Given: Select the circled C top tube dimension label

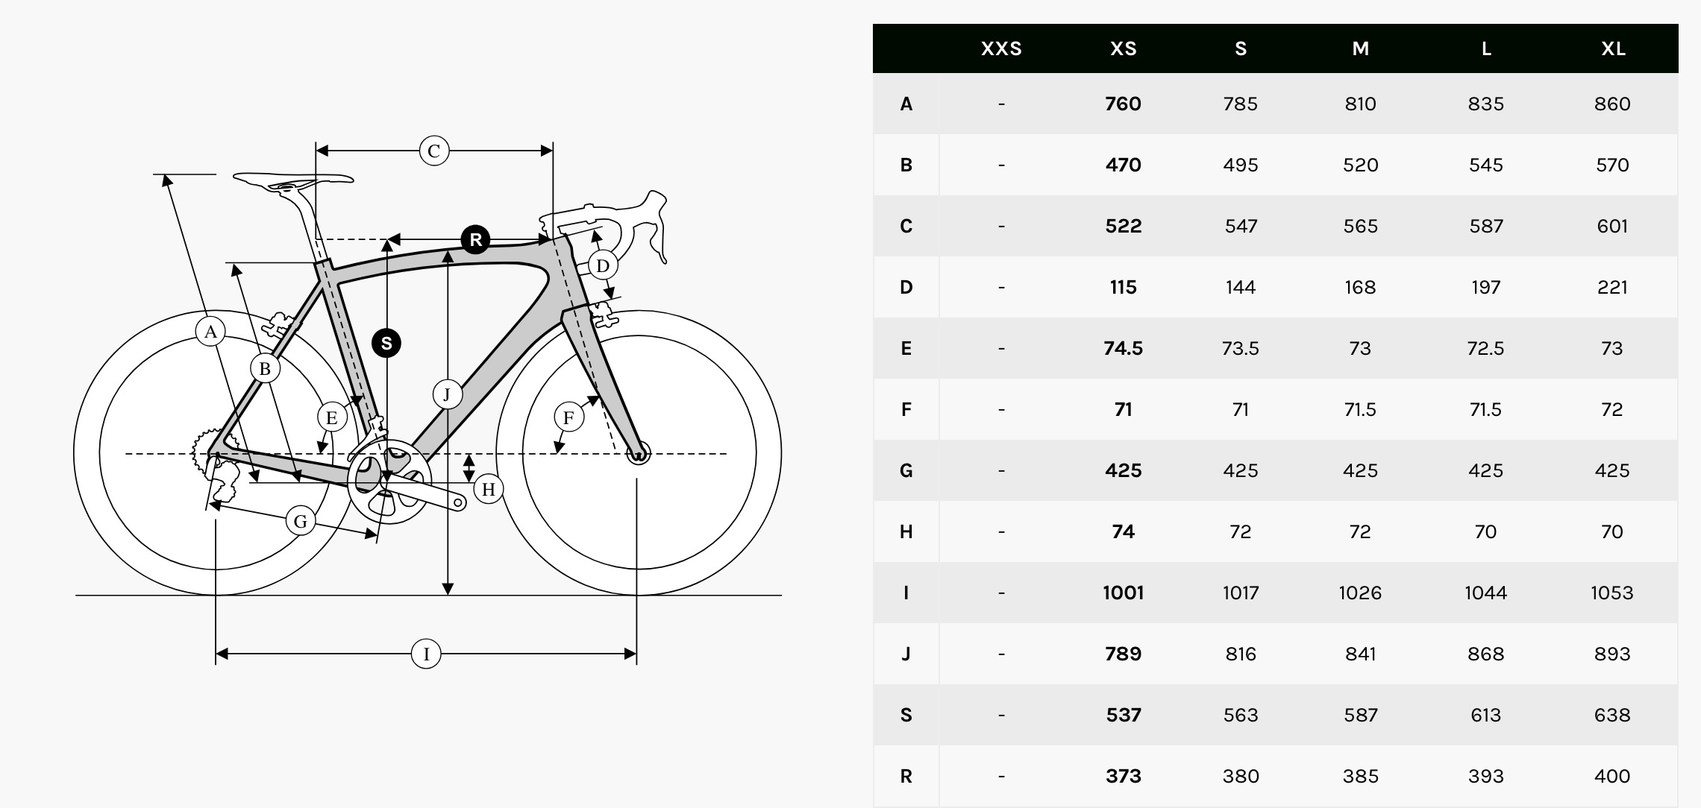Looking at the screenshot, I should coord(434,151).
